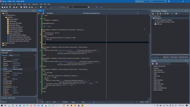Switch to Events tab in Object Inspector
This screenshot has width=190, height=107.
click(x=11, y=55)
